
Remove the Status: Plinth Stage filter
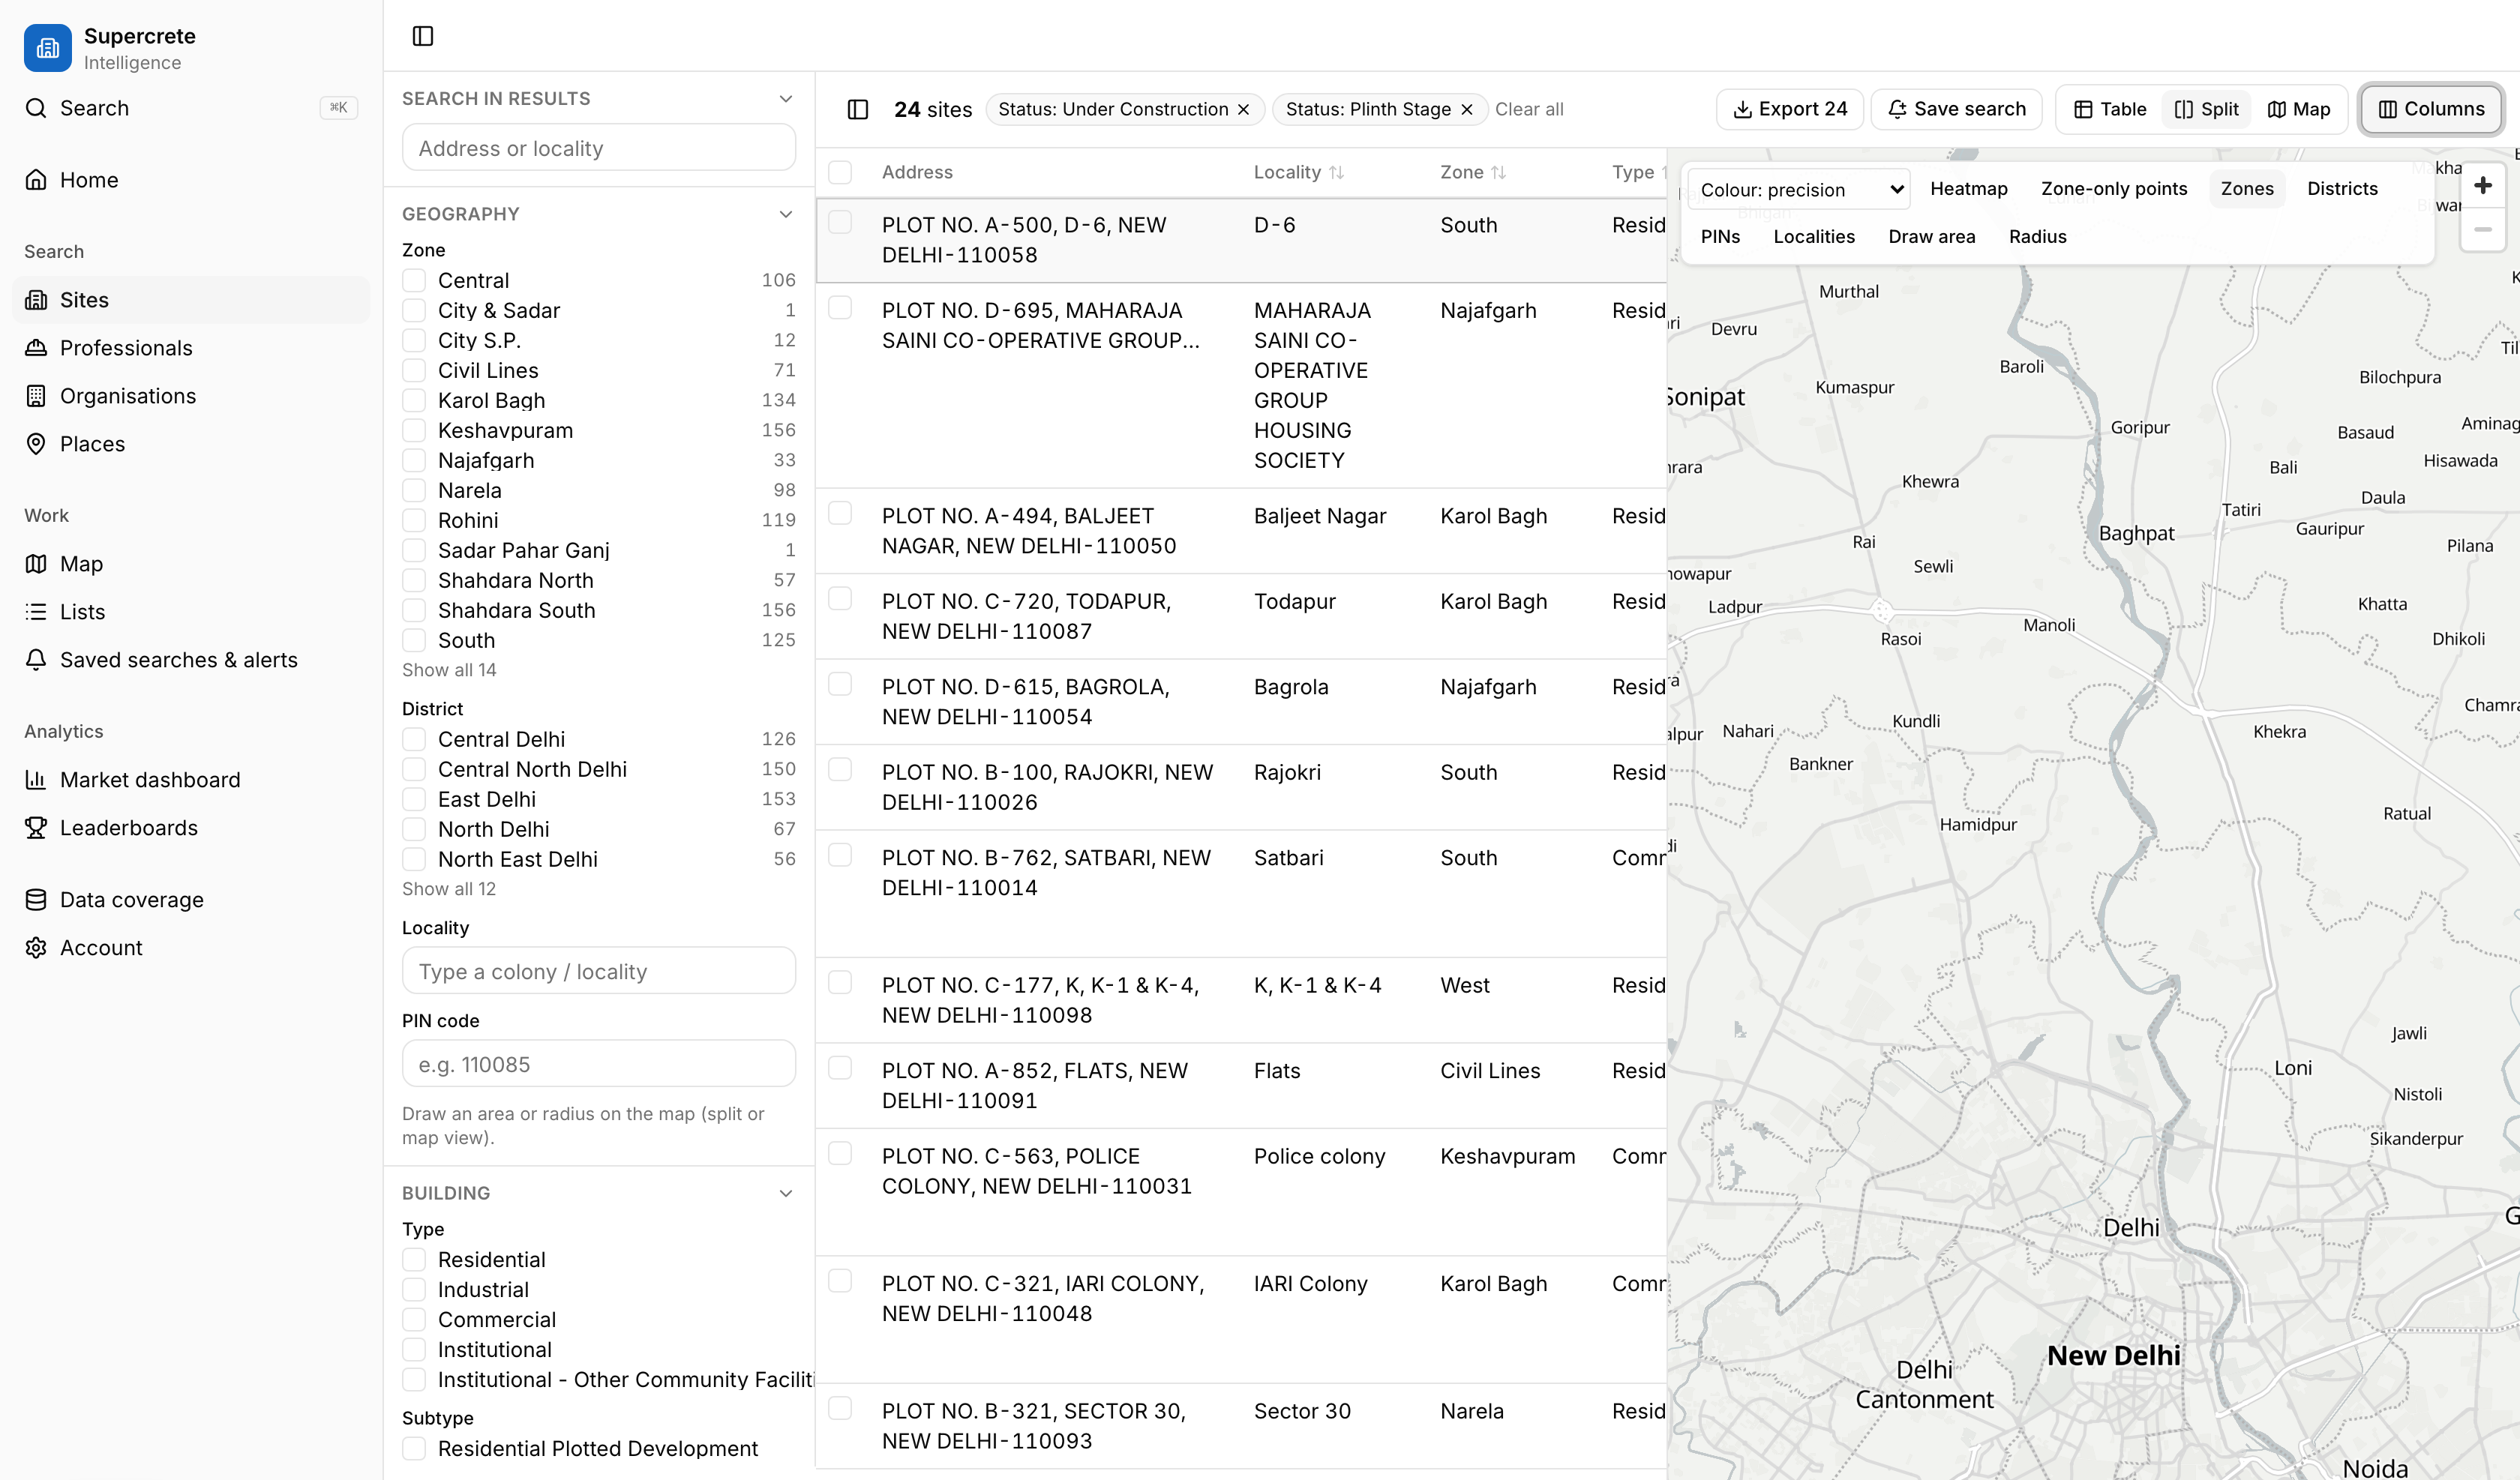(x=1467, y=110)
